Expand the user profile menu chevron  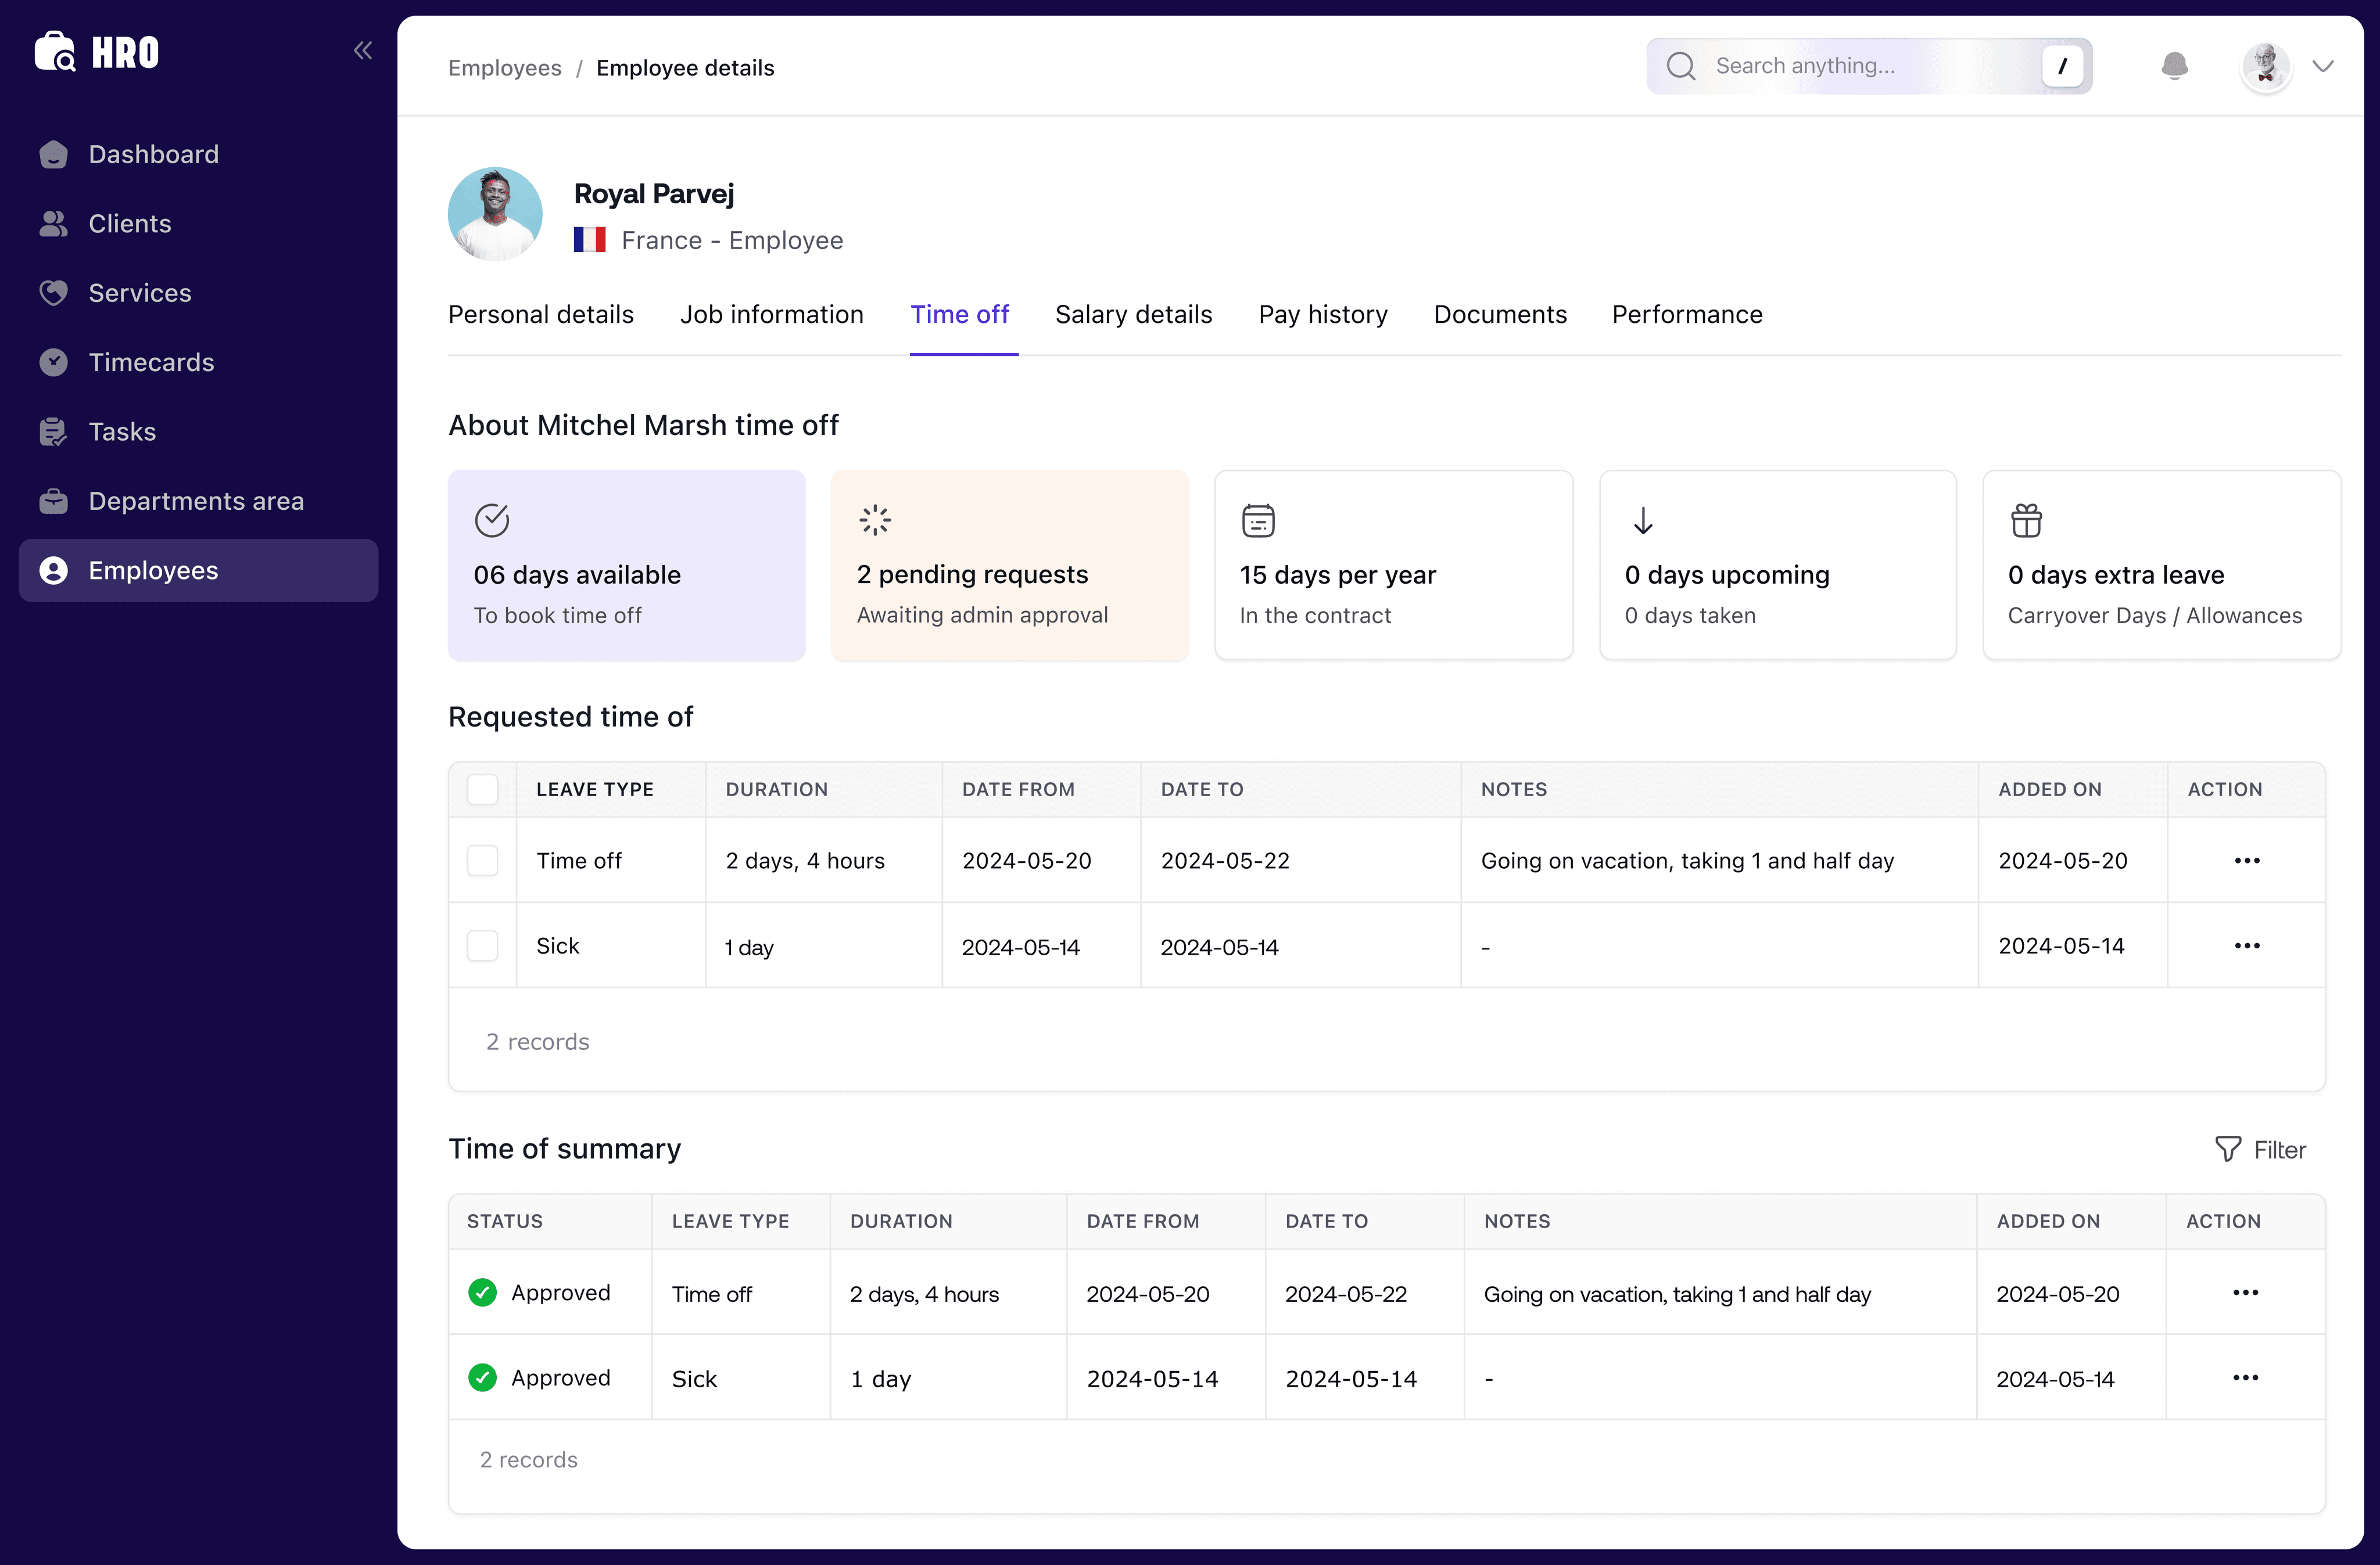coord(2323,66)
